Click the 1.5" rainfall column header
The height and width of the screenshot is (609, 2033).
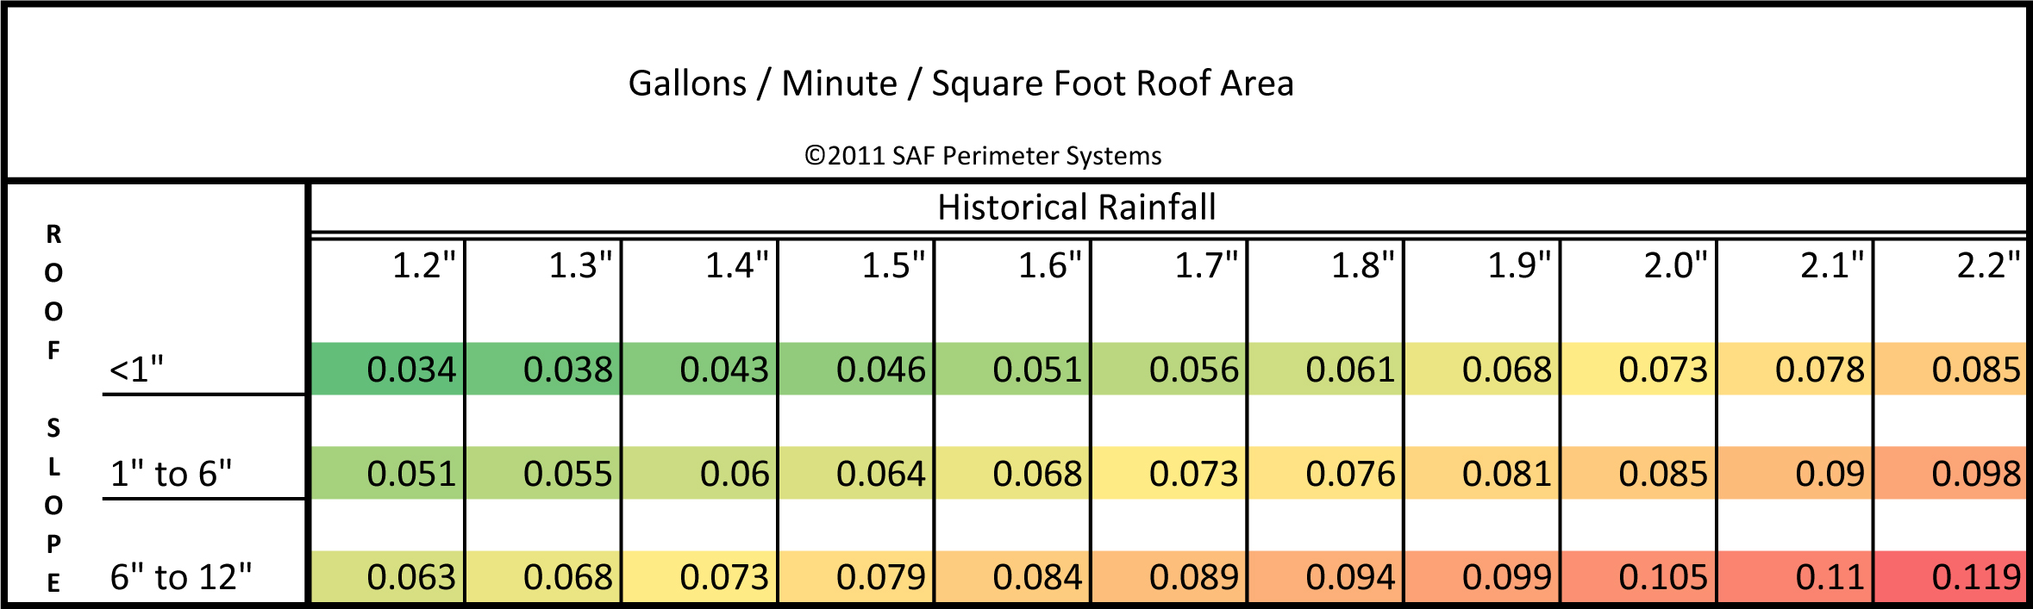(x=892, y=265)
